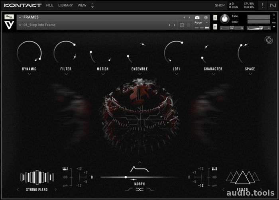Open the FRAMES instrument dropdown arrow
The width and height of the screenshot is (279, 200).
[20, 18]
